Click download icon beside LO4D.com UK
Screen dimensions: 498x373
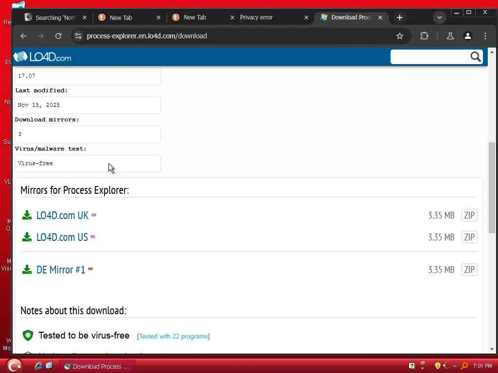tap(27, 215)
